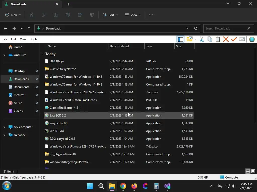The height and width of the screenshot is (192, 257).
Task: Click the Delete trash icon
Action: tap(92, 15)
